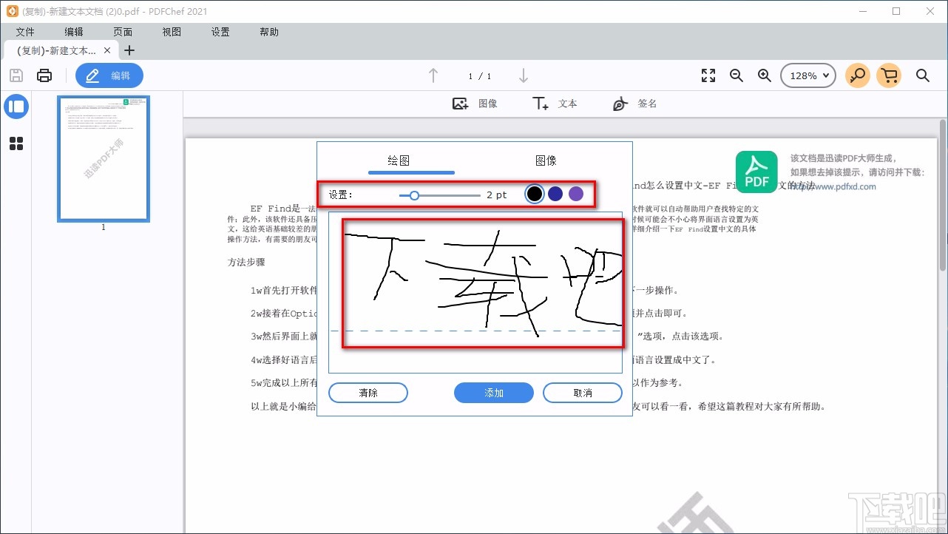This screenshot has width=948, height=534.
Task: Click the 2pt pen width slider handle
Action: (x=413, y=195)
